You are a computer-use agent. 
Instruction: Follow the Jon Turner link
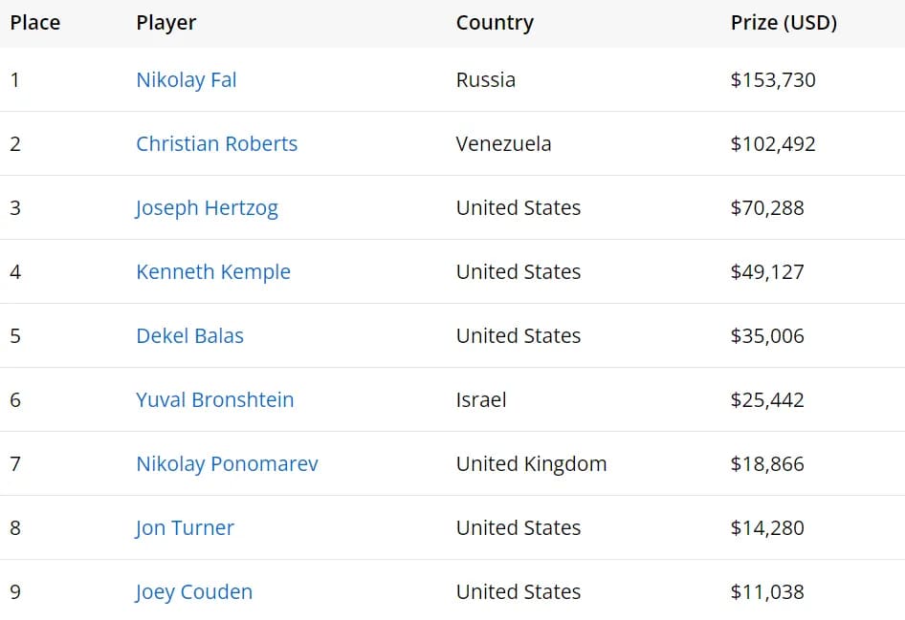click(x=185, y=527)
